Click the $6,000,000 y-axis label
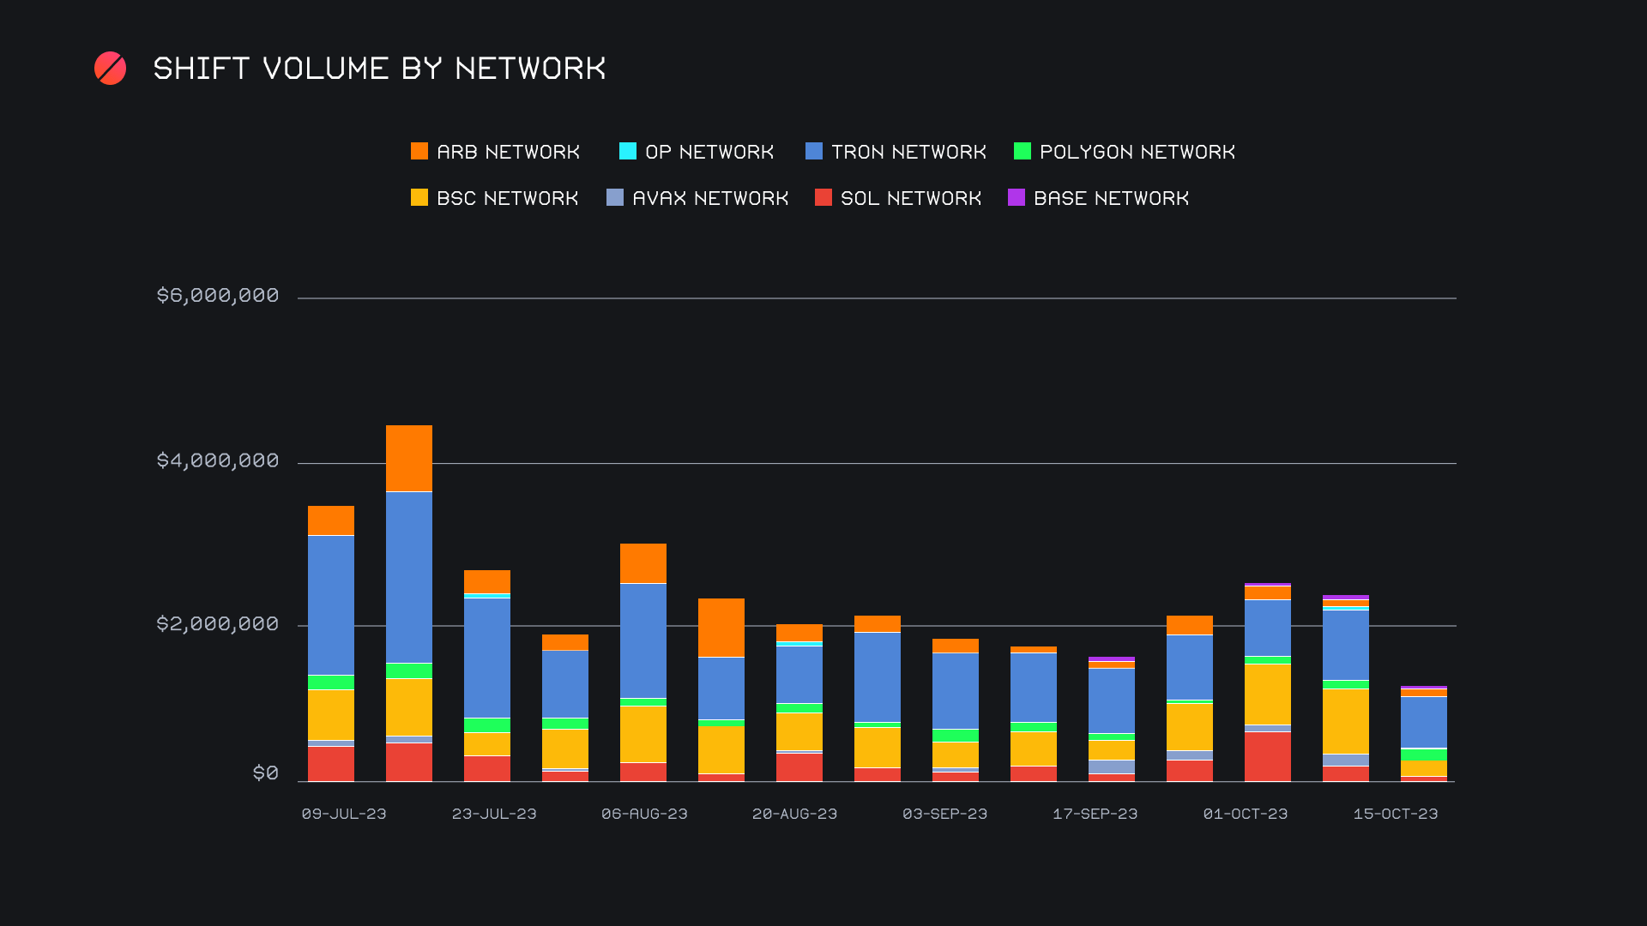 (x=218, y=296)
